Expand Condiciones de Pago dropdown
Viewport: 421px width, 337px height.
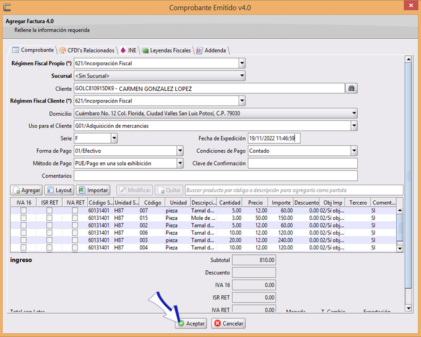354,151
